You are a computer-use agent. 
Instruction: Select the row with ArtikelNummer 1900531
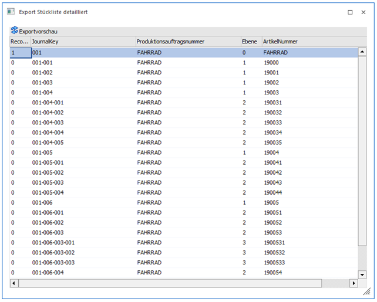click(x=276, y=242)
